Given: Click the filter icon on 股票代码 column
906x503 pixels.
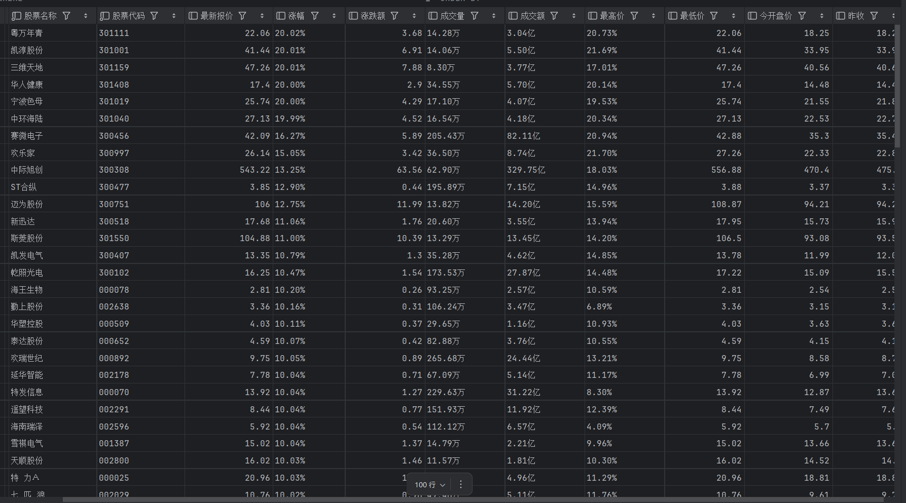Looking at the screenshot, I should coord(154,16).
